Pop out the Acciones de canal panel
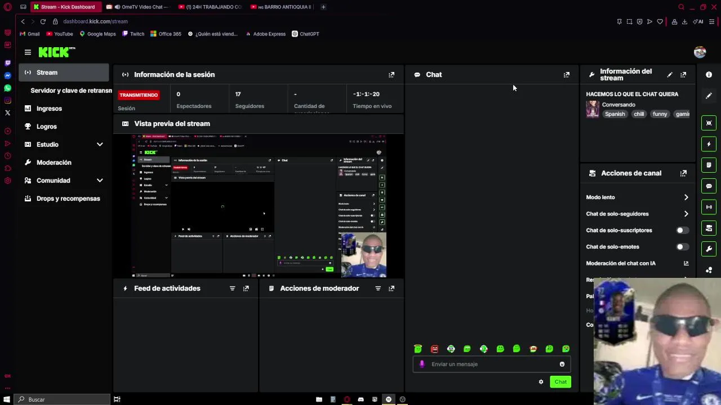The width and height of the screenshot is (721, 405). click(683, 173)
